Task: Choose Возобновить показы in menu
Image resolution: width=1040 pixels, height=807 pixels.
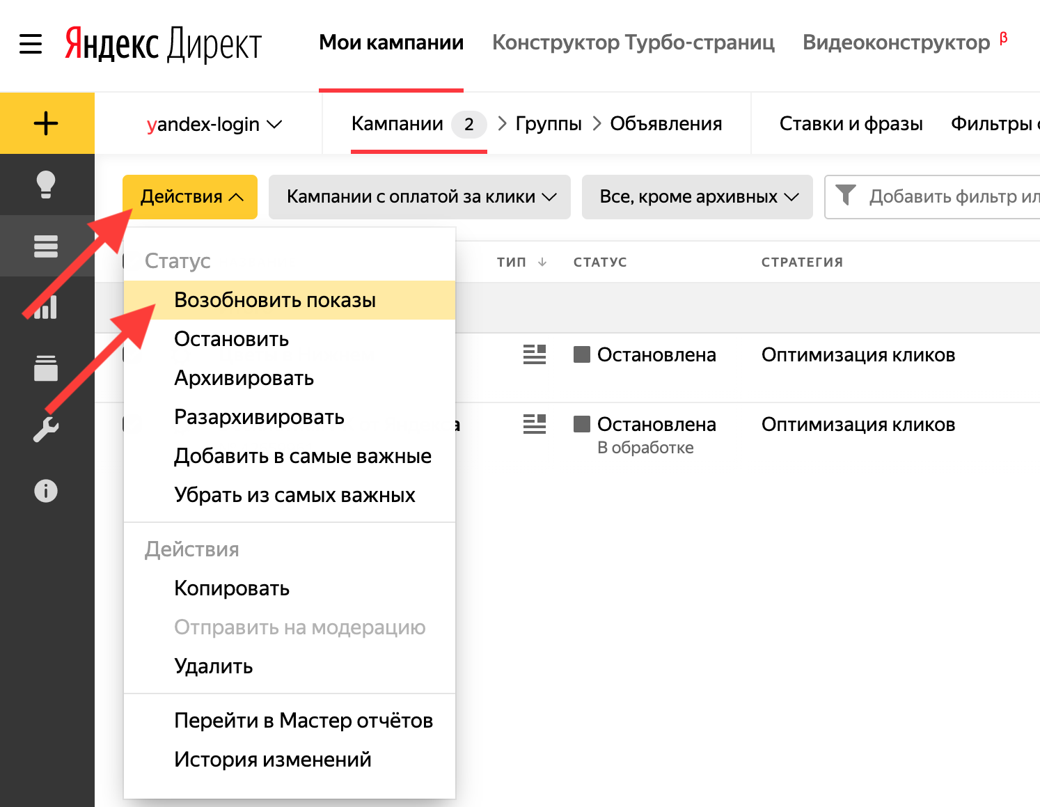Action: point(290,300)
